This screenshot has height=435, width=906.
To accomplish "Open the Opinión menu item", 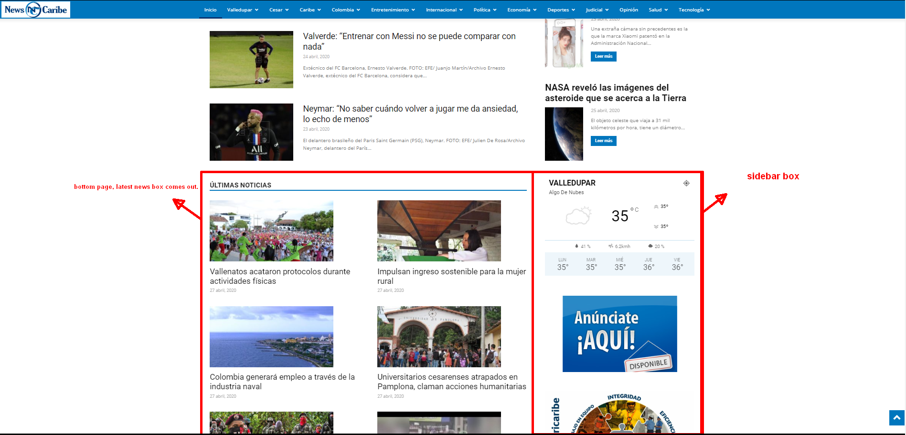I will (x=629, y=10).
